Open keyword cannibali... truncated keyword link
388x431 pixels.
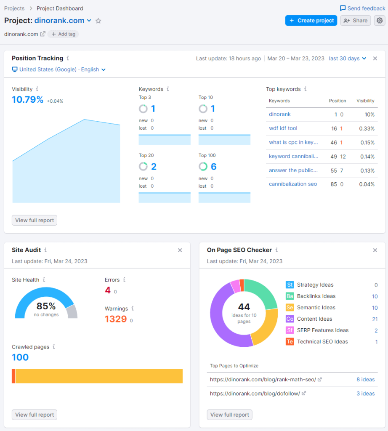coord(293,156)
